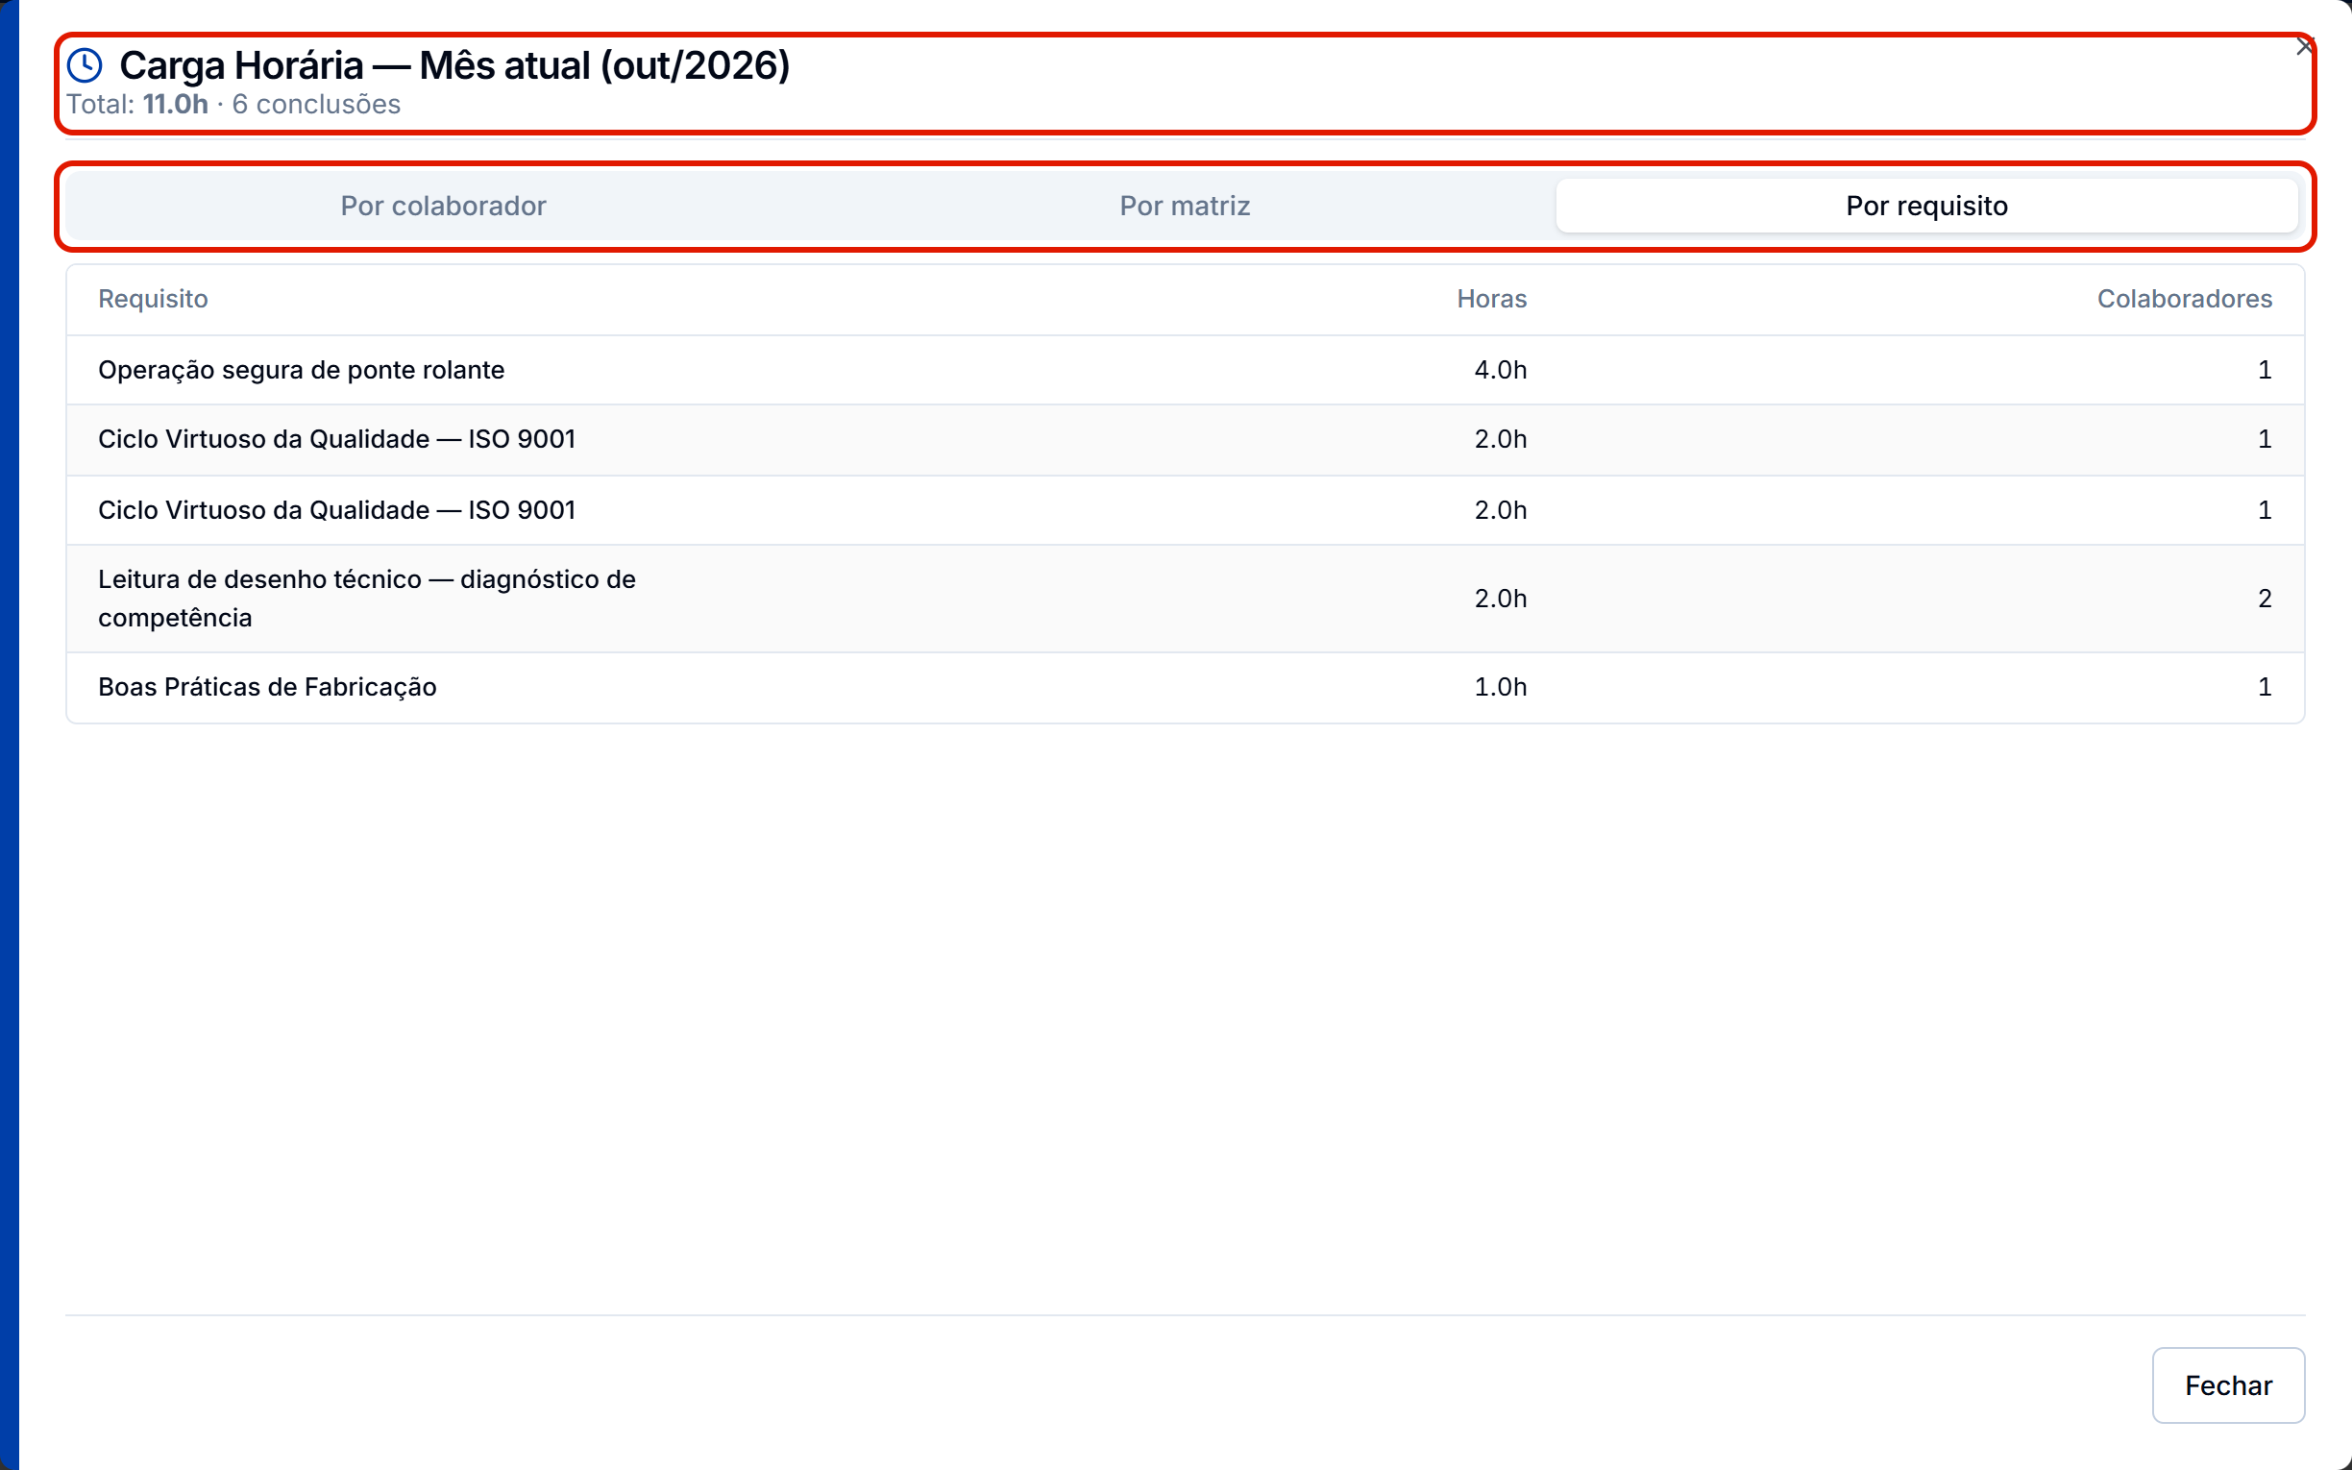Viewport: 2352px width, 1470px height.
Task: Click the Fechar button
Action: (2228, 1384)
